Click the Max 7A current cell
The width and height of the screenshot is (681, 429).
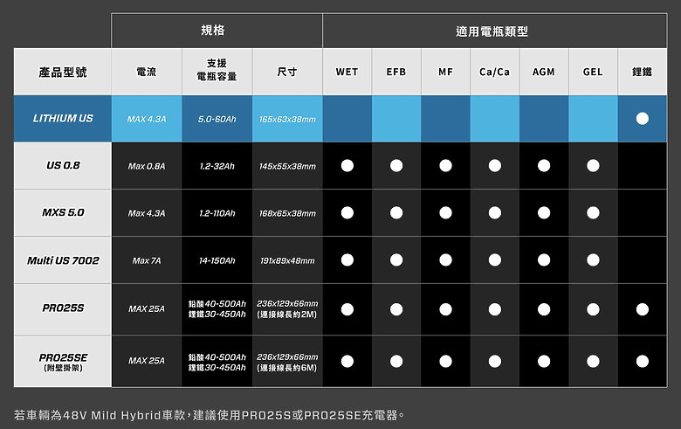pyautogui.click(x=147, y=260)
